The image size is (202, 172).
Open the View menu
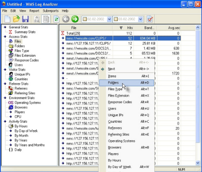click(23, 11)
